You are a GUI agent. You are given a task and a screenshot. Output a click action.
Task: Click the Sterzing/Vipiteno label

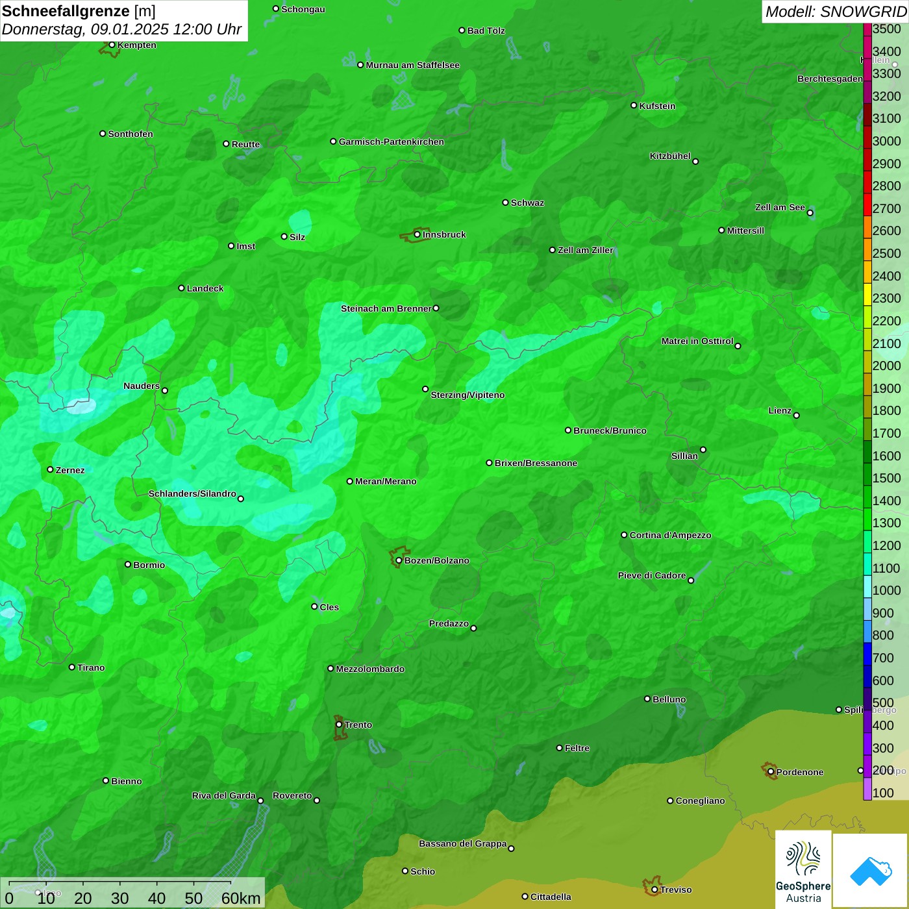[467, 395]
